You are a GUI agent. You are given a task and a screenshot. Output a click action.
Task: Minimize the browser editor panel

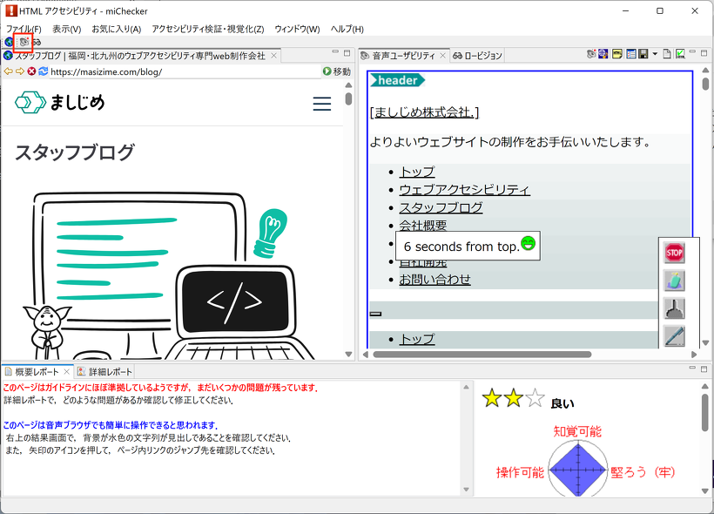pyautogui.click(x=335, y=52)
